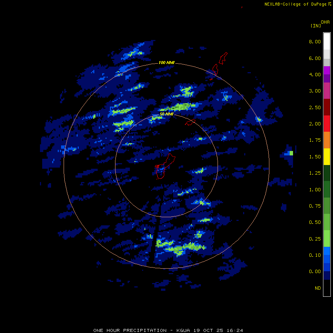This screenshot has width=333, height=333.
Task: Click the 1.00 legend value
Action: [315, 190]
